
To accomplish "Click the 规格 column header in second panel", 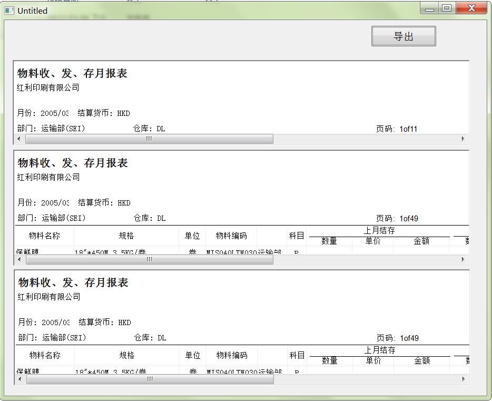I will (126, 236).
